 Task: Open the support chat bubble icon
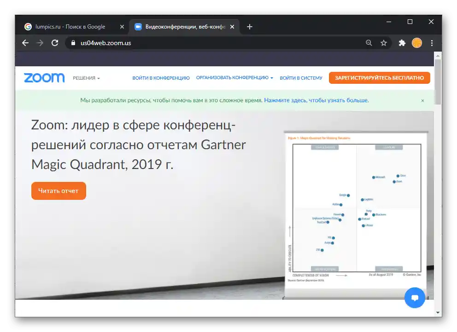tap(414, 297)
